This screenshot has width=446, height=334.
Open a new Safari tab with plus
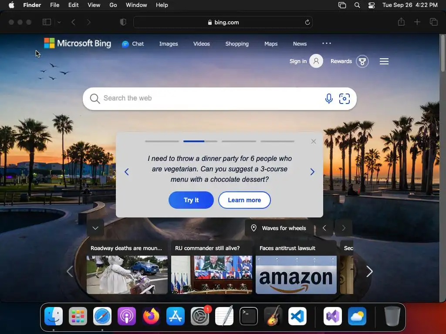(x=417, y=22)
